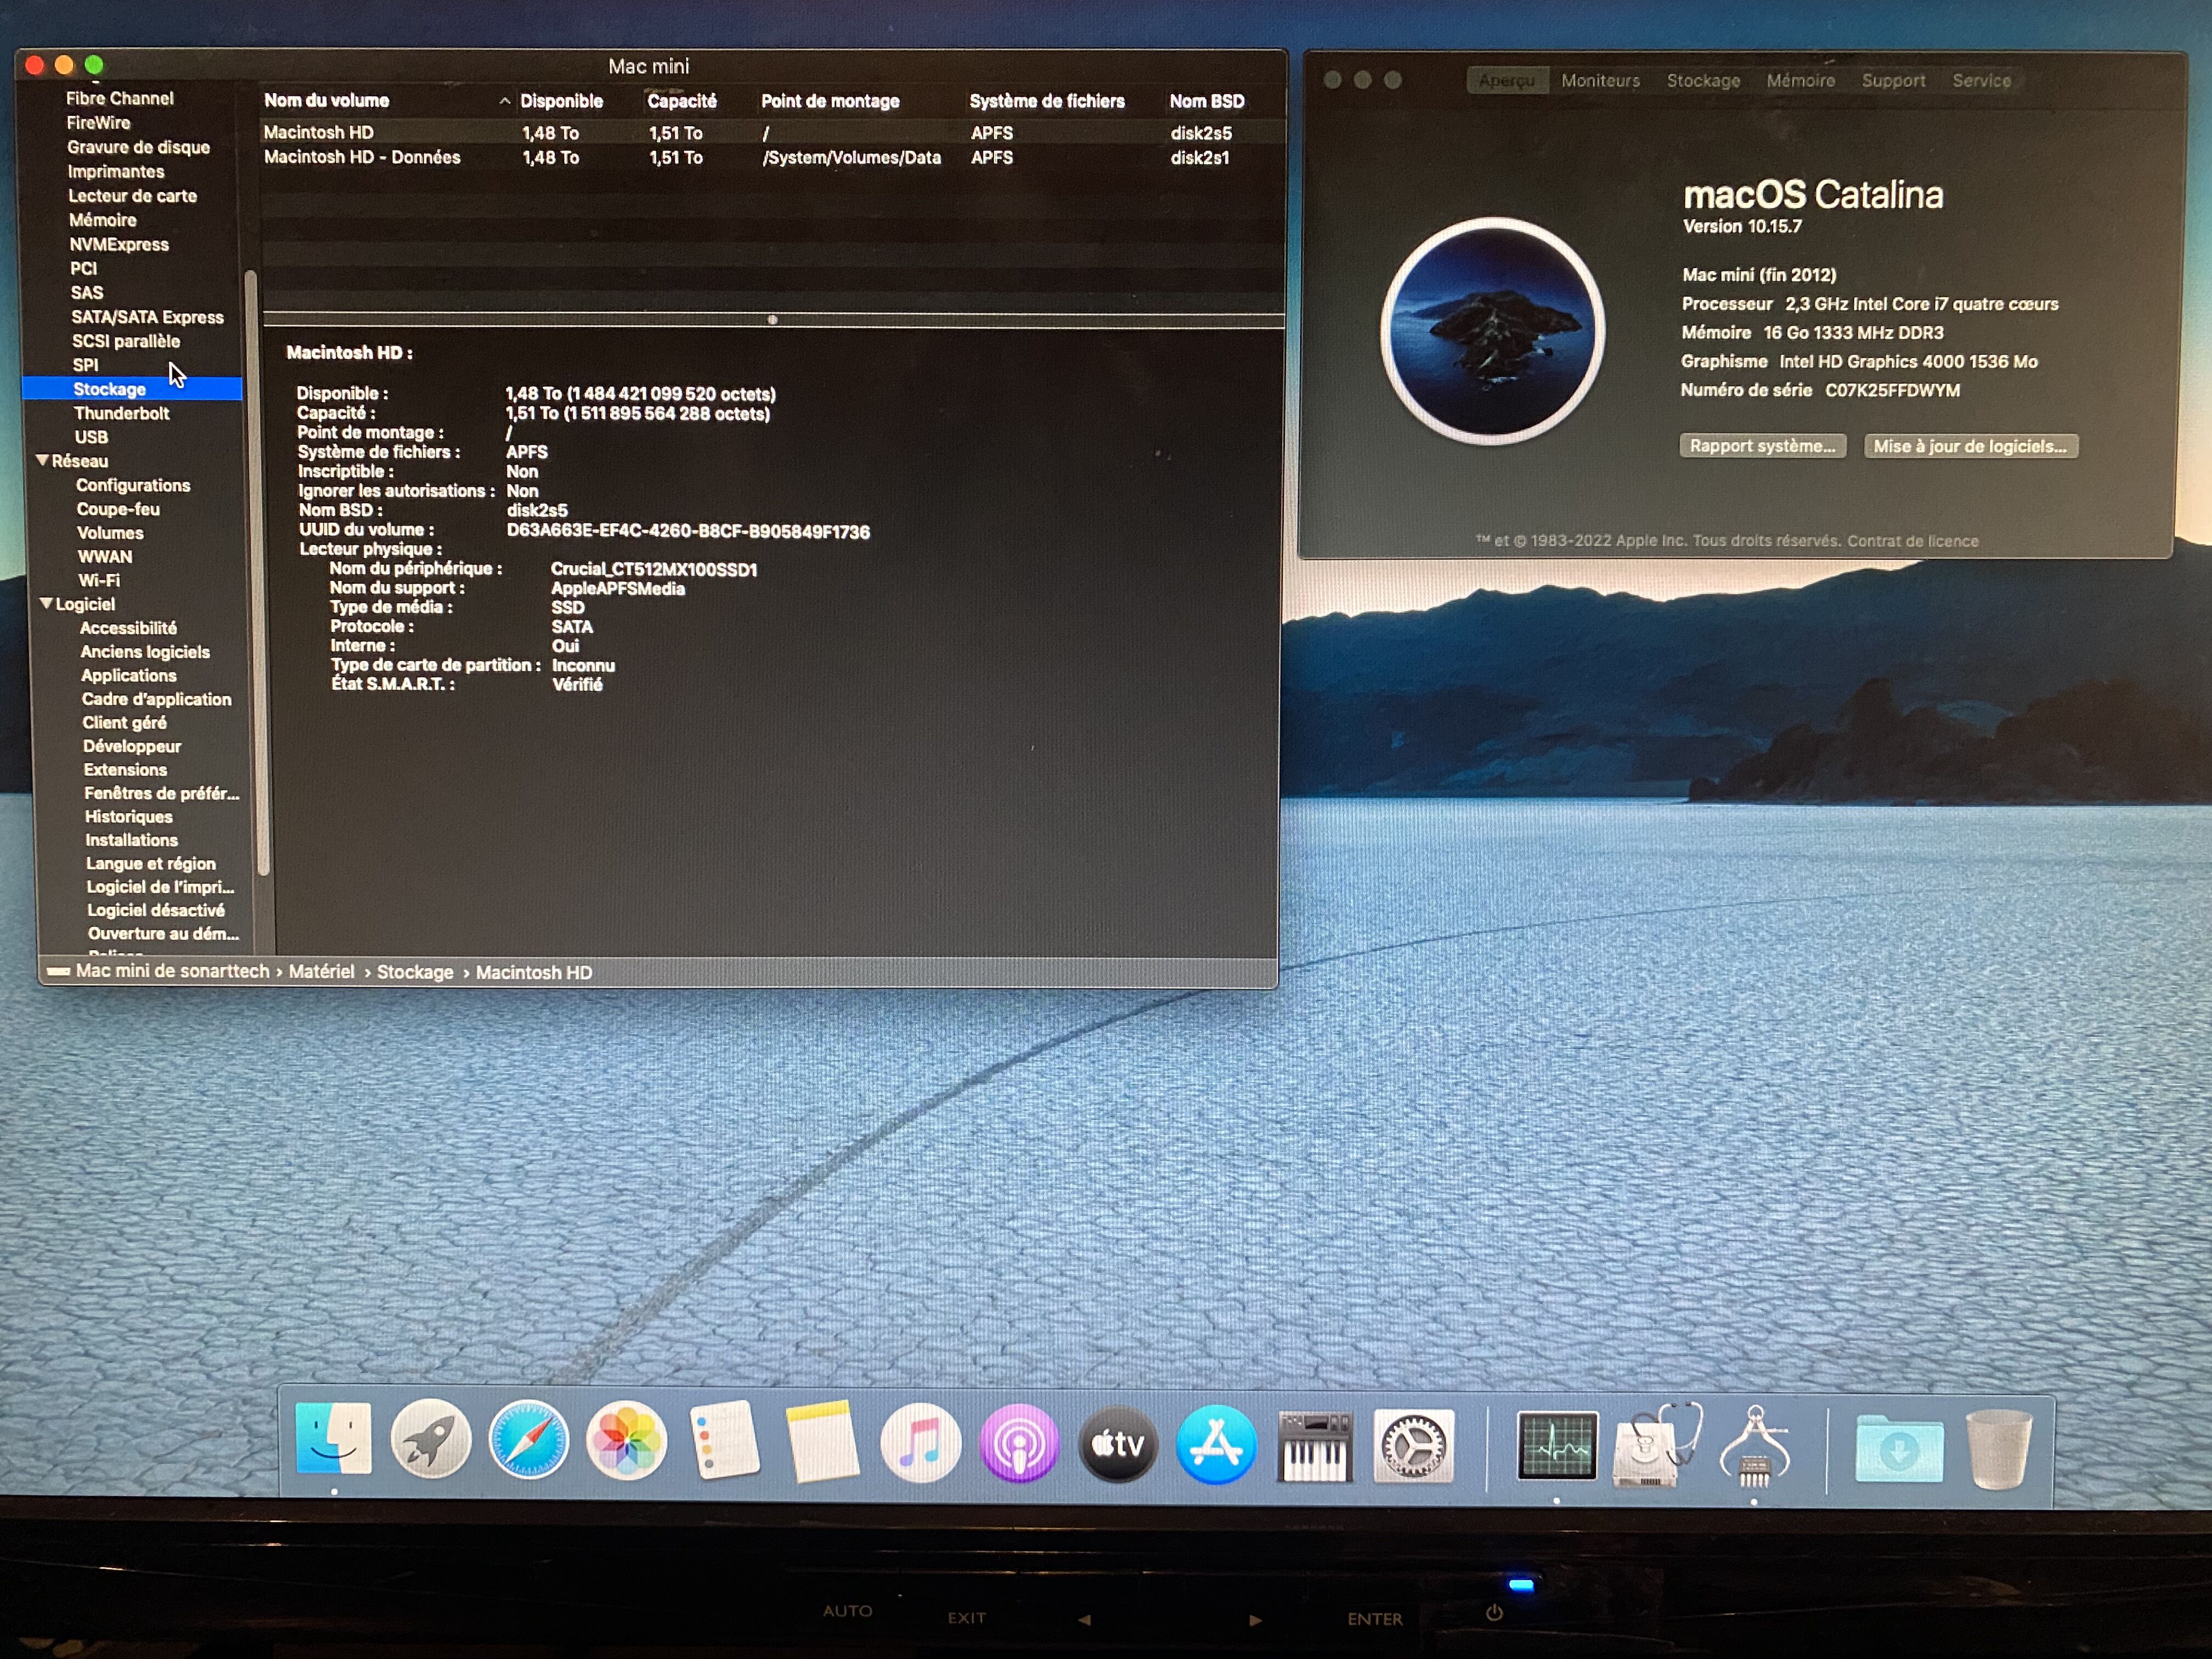Image resolution: width=2212 pixels, height=1659 pixels.
Task: Click Stockage in the path bar
Action: pos(415,972)
